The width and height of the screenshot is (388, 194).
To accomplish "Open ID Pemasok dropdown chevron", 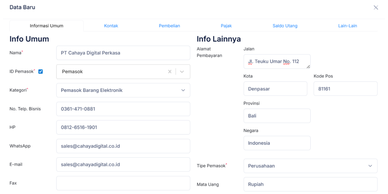I will point(182,72).
